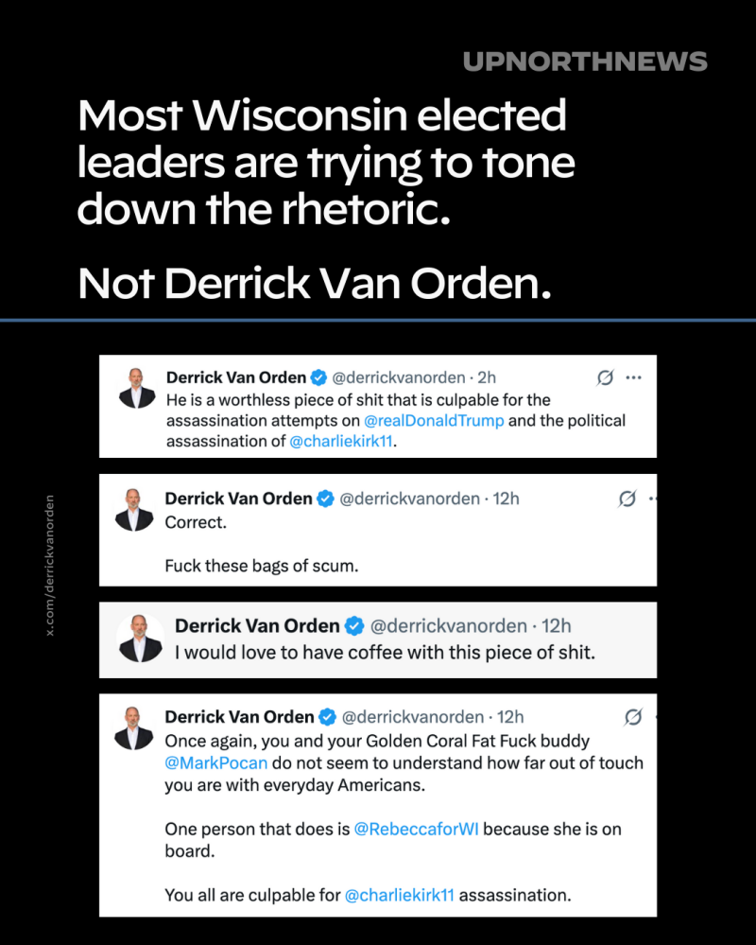Image resolution: width=756 pixels, height=945 pixels.
Task: Click the vertical x.com/derrickvanorden source text
Action: pos(51,565)
